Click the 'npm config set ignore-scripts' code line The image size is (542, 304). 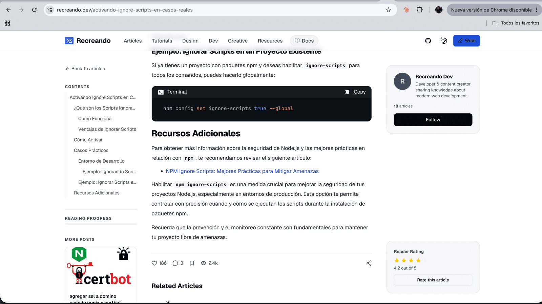click(x=228, y=109)
